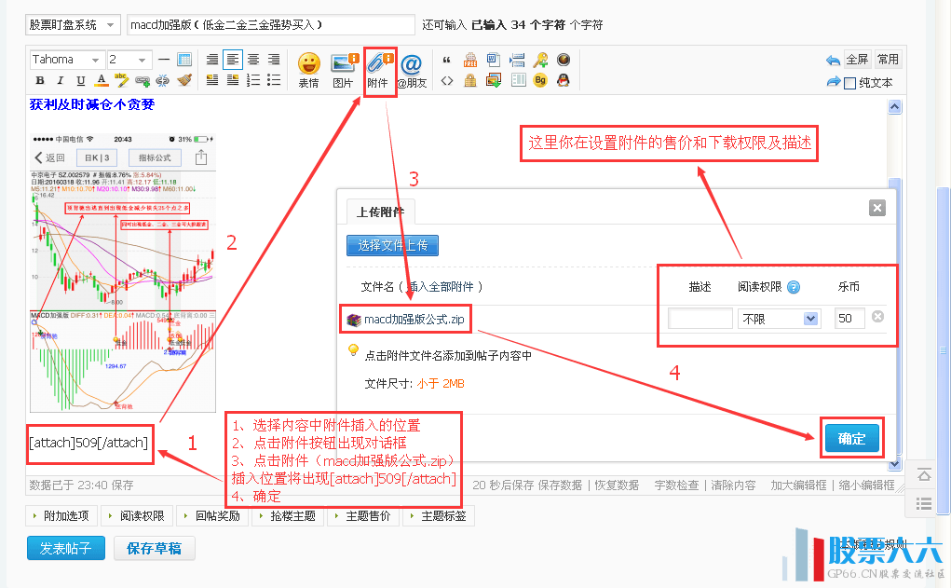Switch the editor to 全屏 mode
951x588 pixels.
pos(857,60)
